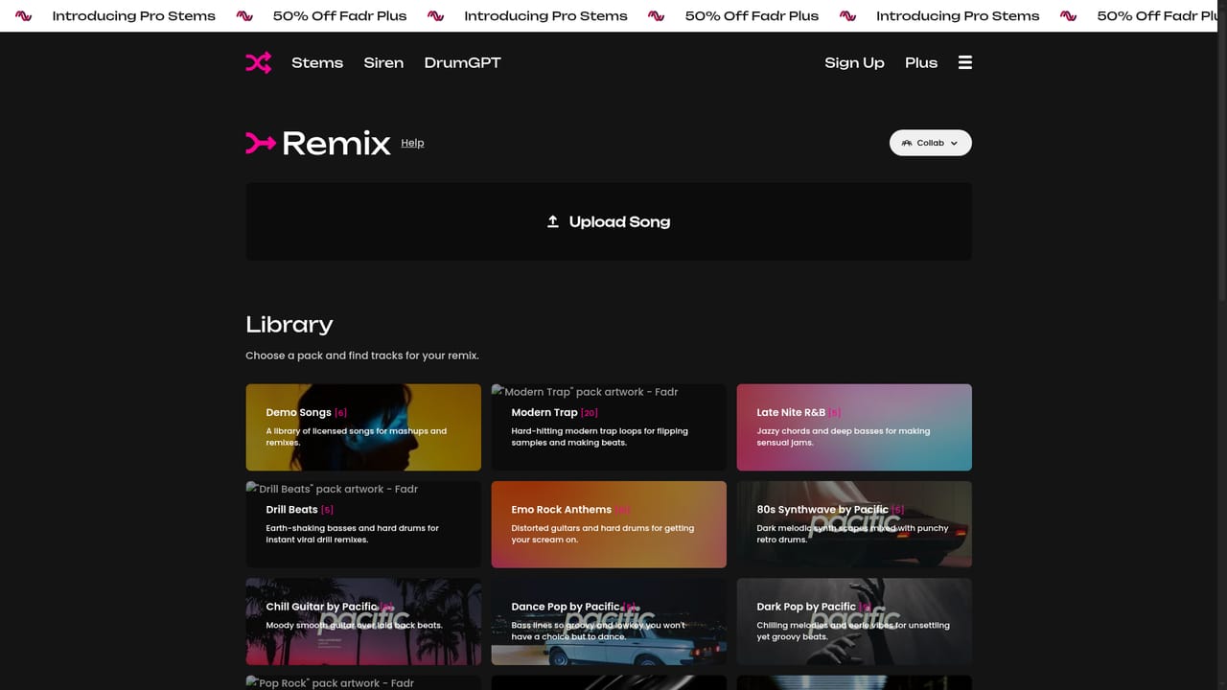
Task: Open the Drill Beats pack
Action: tap(363, 524)
